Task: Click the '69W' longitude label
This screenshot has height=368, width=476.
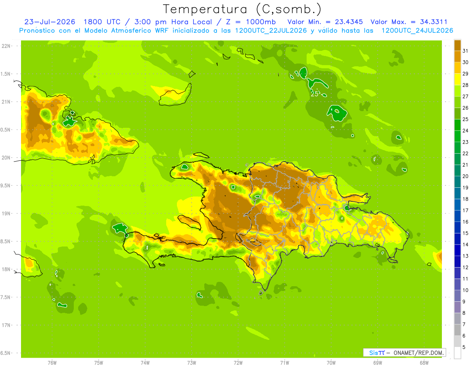Action: tap(377, 363)
